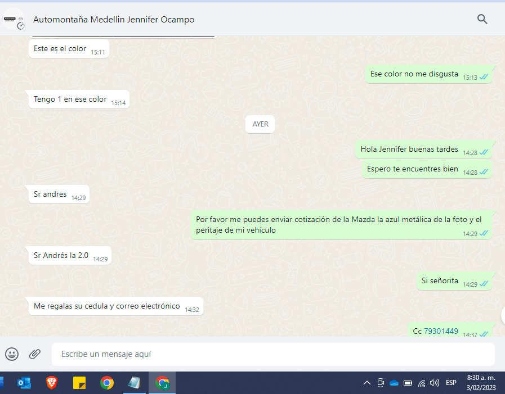Switch to the Chrome profile J window in taskbar
The height and width of the screenshot is (394, 505).
162,383
